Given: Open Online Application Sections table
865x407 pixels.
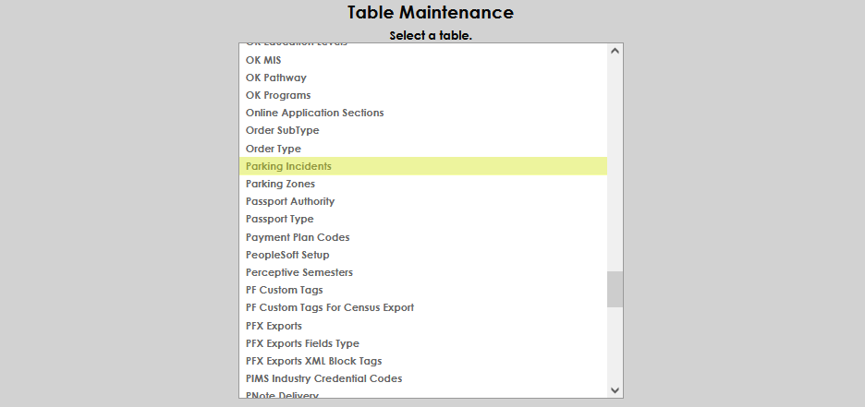Looking at the screenshot, I should [x=314, y=113].
